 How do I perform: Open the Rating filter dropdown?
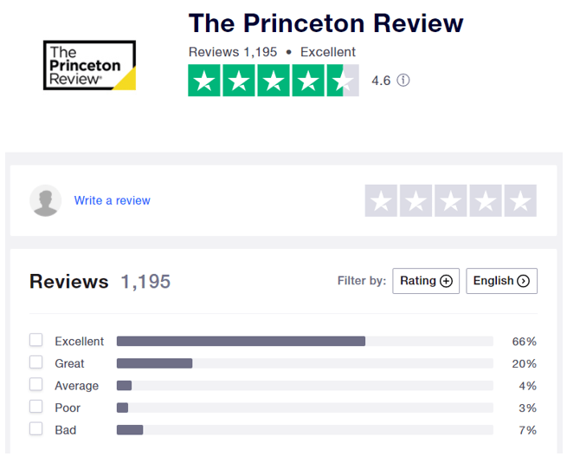click(426, 281)
